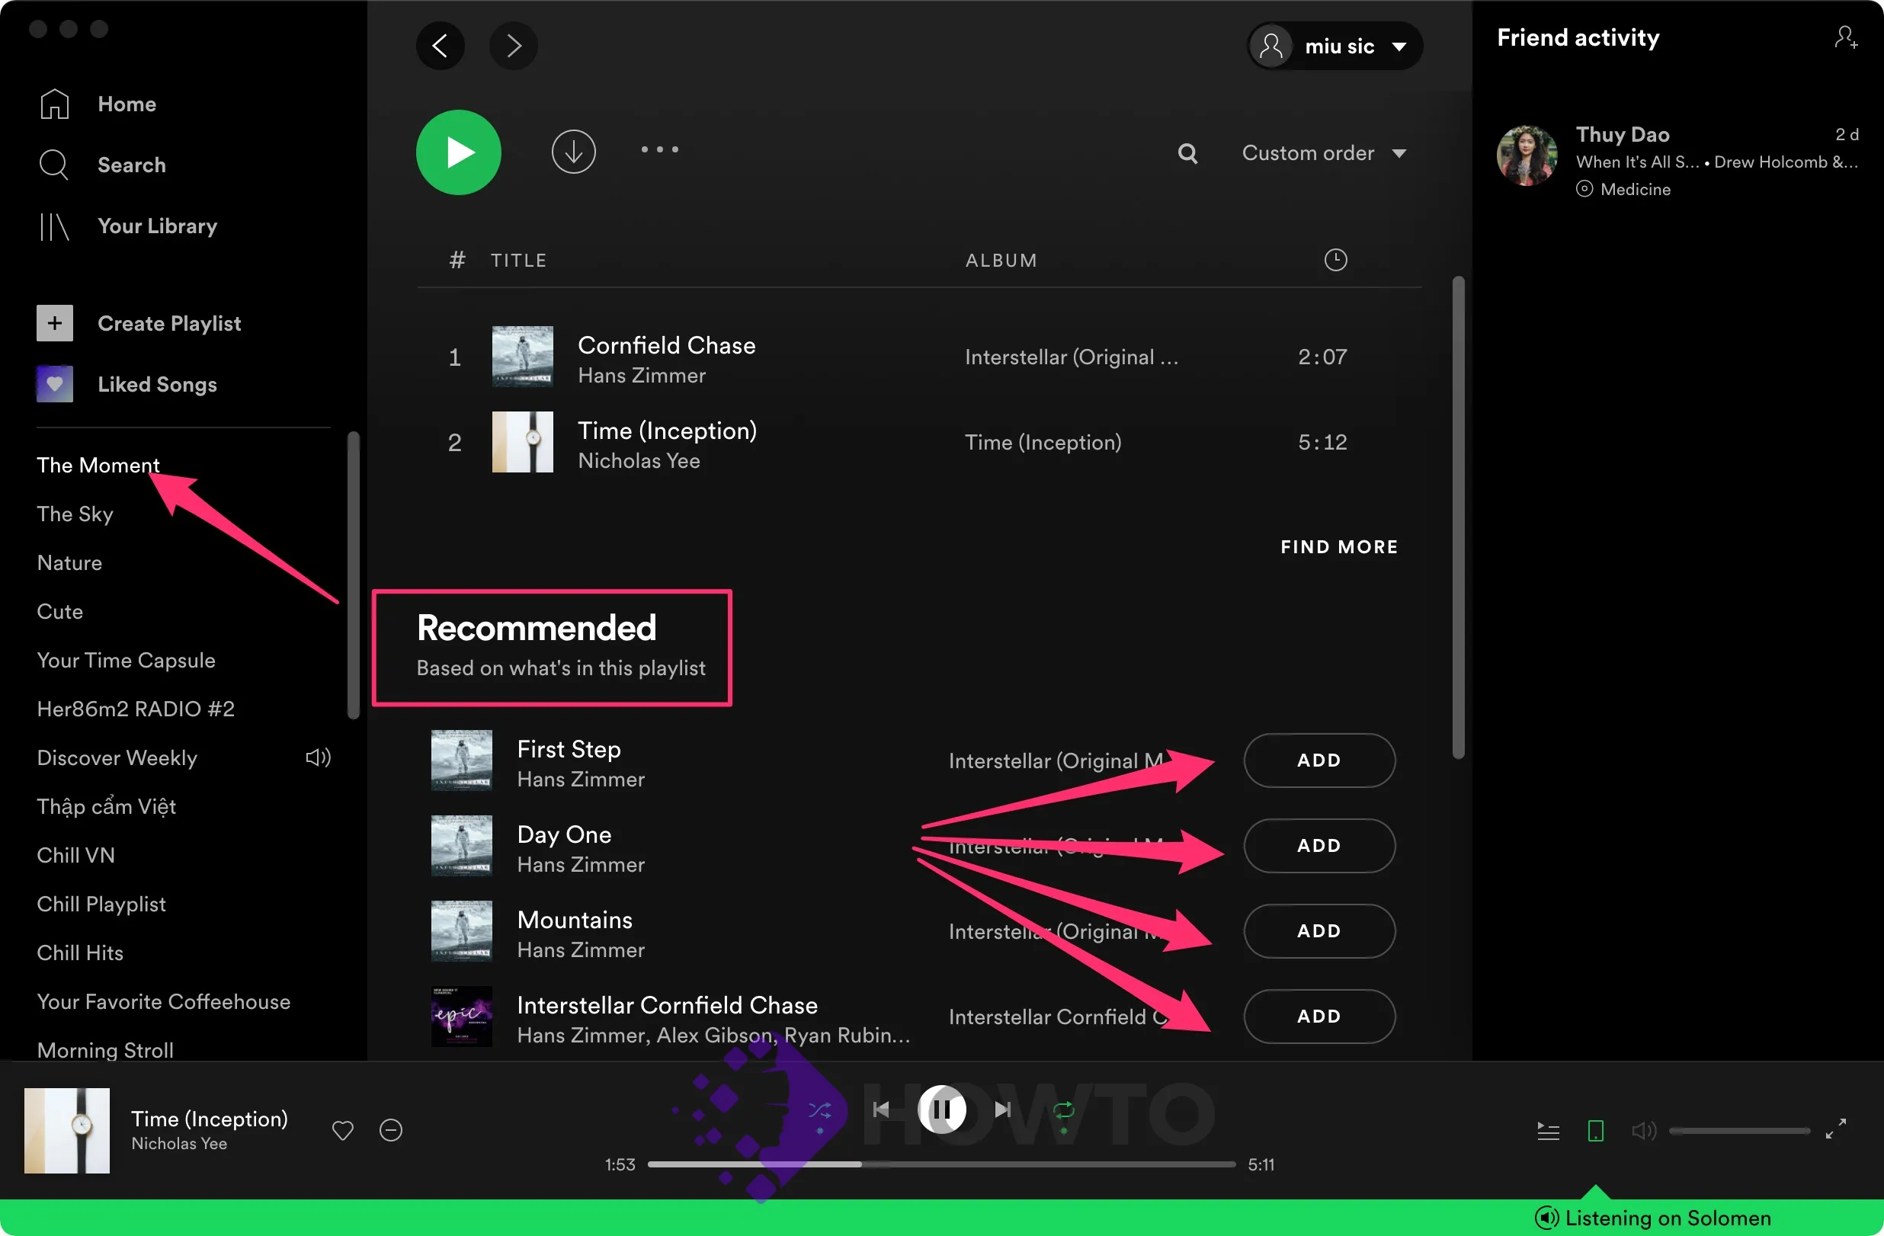This screenshot has height=1236, width=1884.
Task: Toggle the dislike icon on current track
Action: click(x=392, y=1130)
